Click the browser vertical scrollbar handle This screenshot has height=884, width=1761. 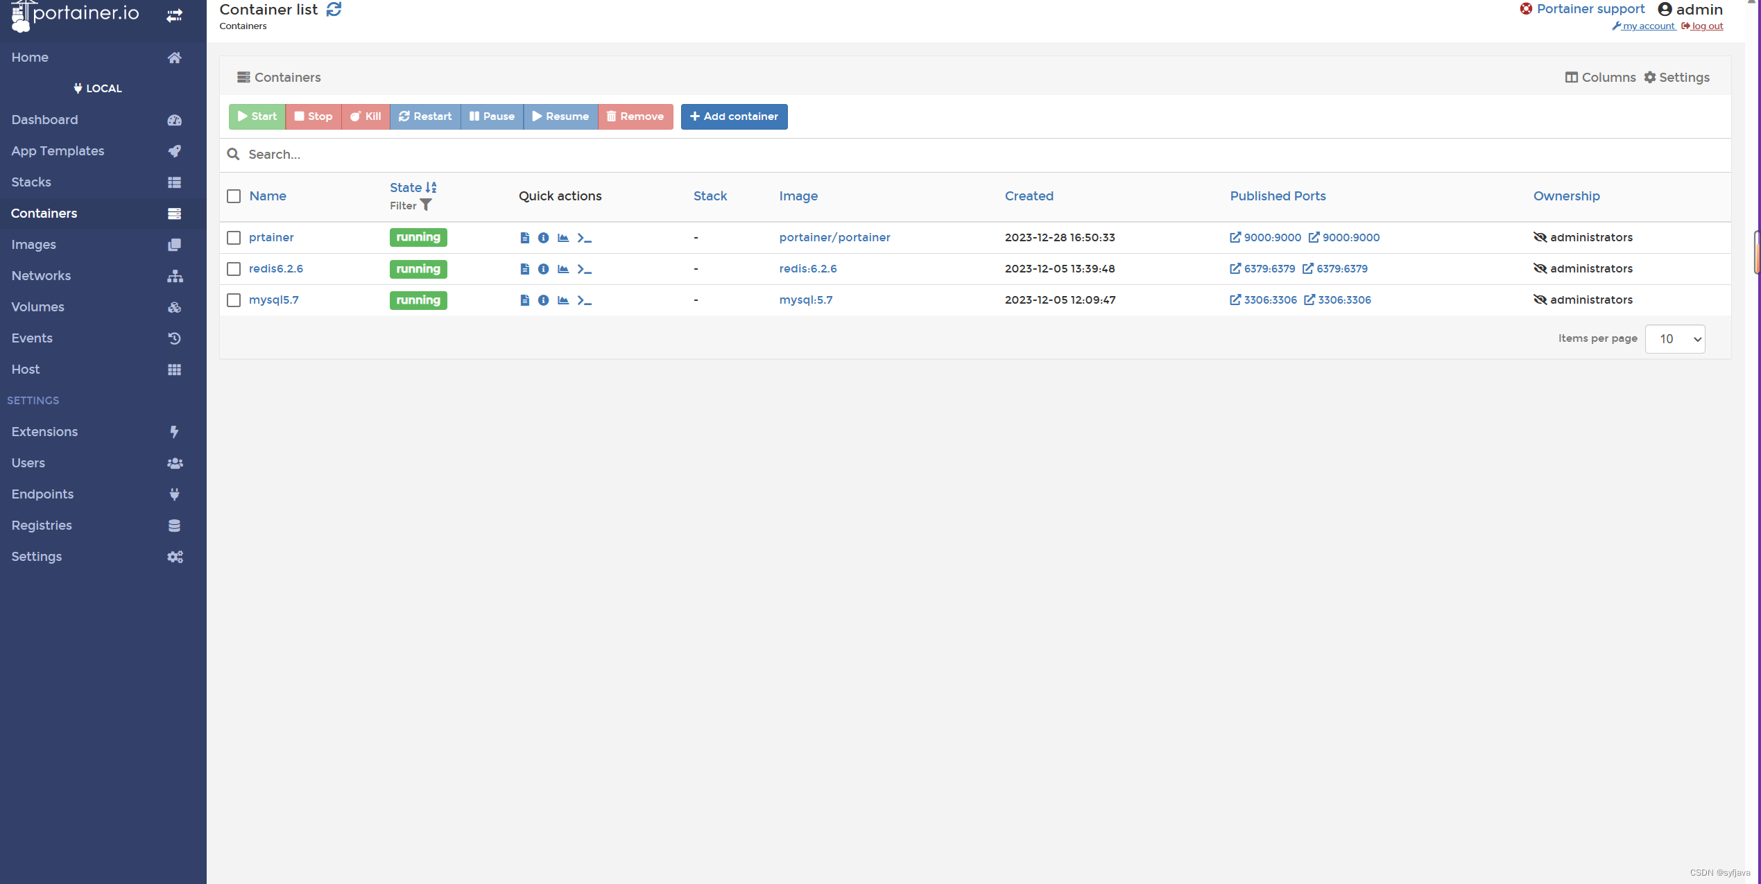tap(1756, 253)
